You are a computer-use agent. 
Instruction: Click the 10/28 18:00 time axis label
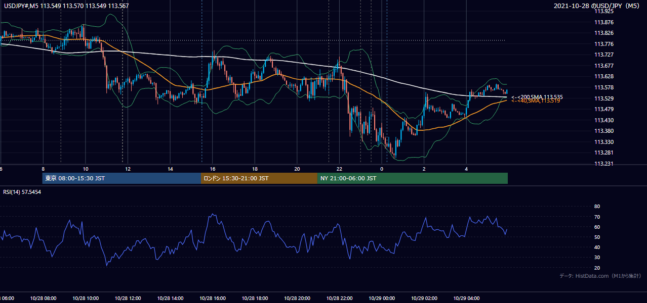(255, 298)
